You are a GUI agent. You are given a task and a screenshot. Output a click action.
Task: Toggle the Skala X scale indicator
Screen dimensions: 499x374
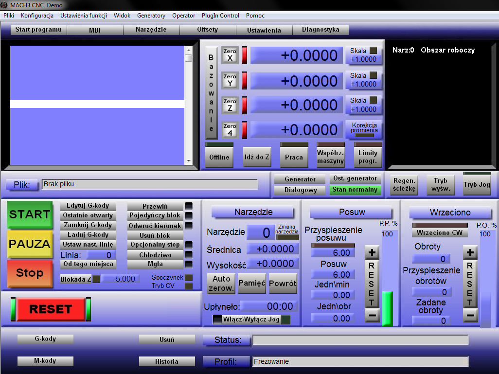[374, 51]
